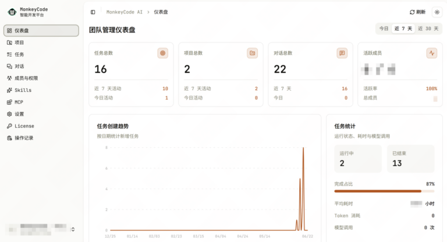Click the 对话 chat icon in sidebar
Screen dimensions: 447x242
pos(9,66)
